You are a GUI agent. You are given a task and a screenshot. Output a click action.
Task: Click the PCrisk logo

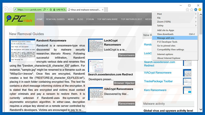click(x=19, y=19)
